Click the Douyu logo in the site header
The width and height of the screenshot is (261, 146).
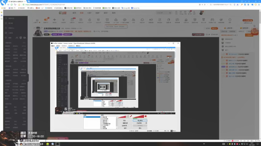tap(63, 13)
